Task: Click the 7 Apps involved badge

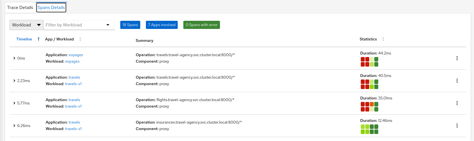Action: (x=162, y=25)
